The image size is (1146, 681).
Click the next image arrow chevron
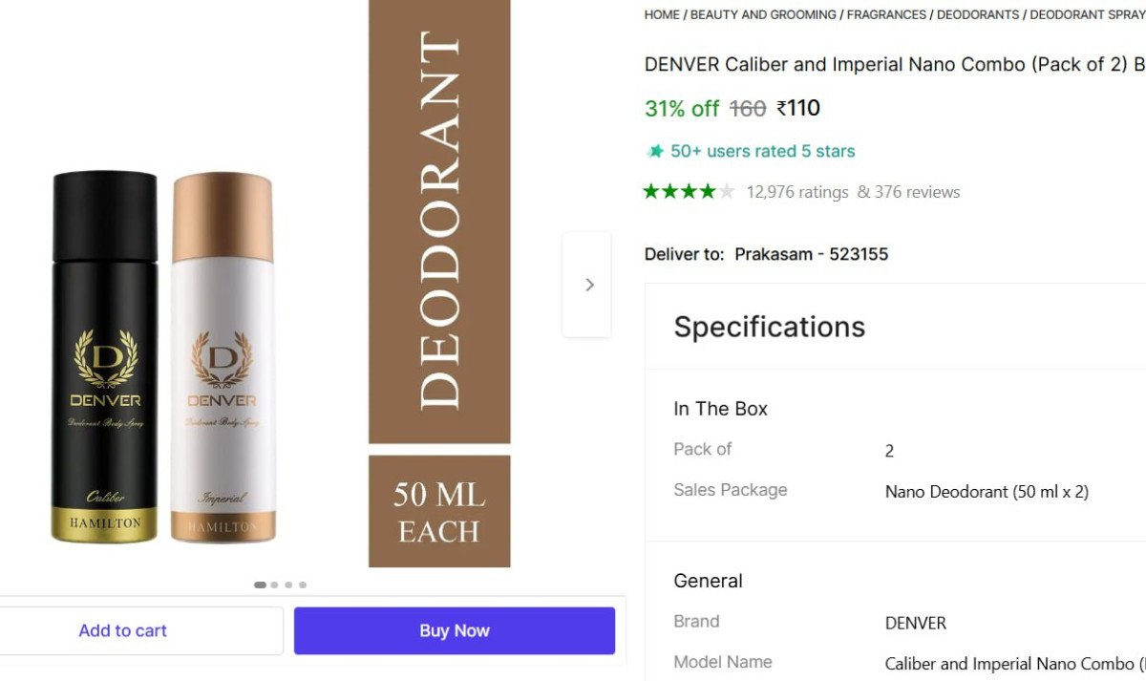point(588,285)
